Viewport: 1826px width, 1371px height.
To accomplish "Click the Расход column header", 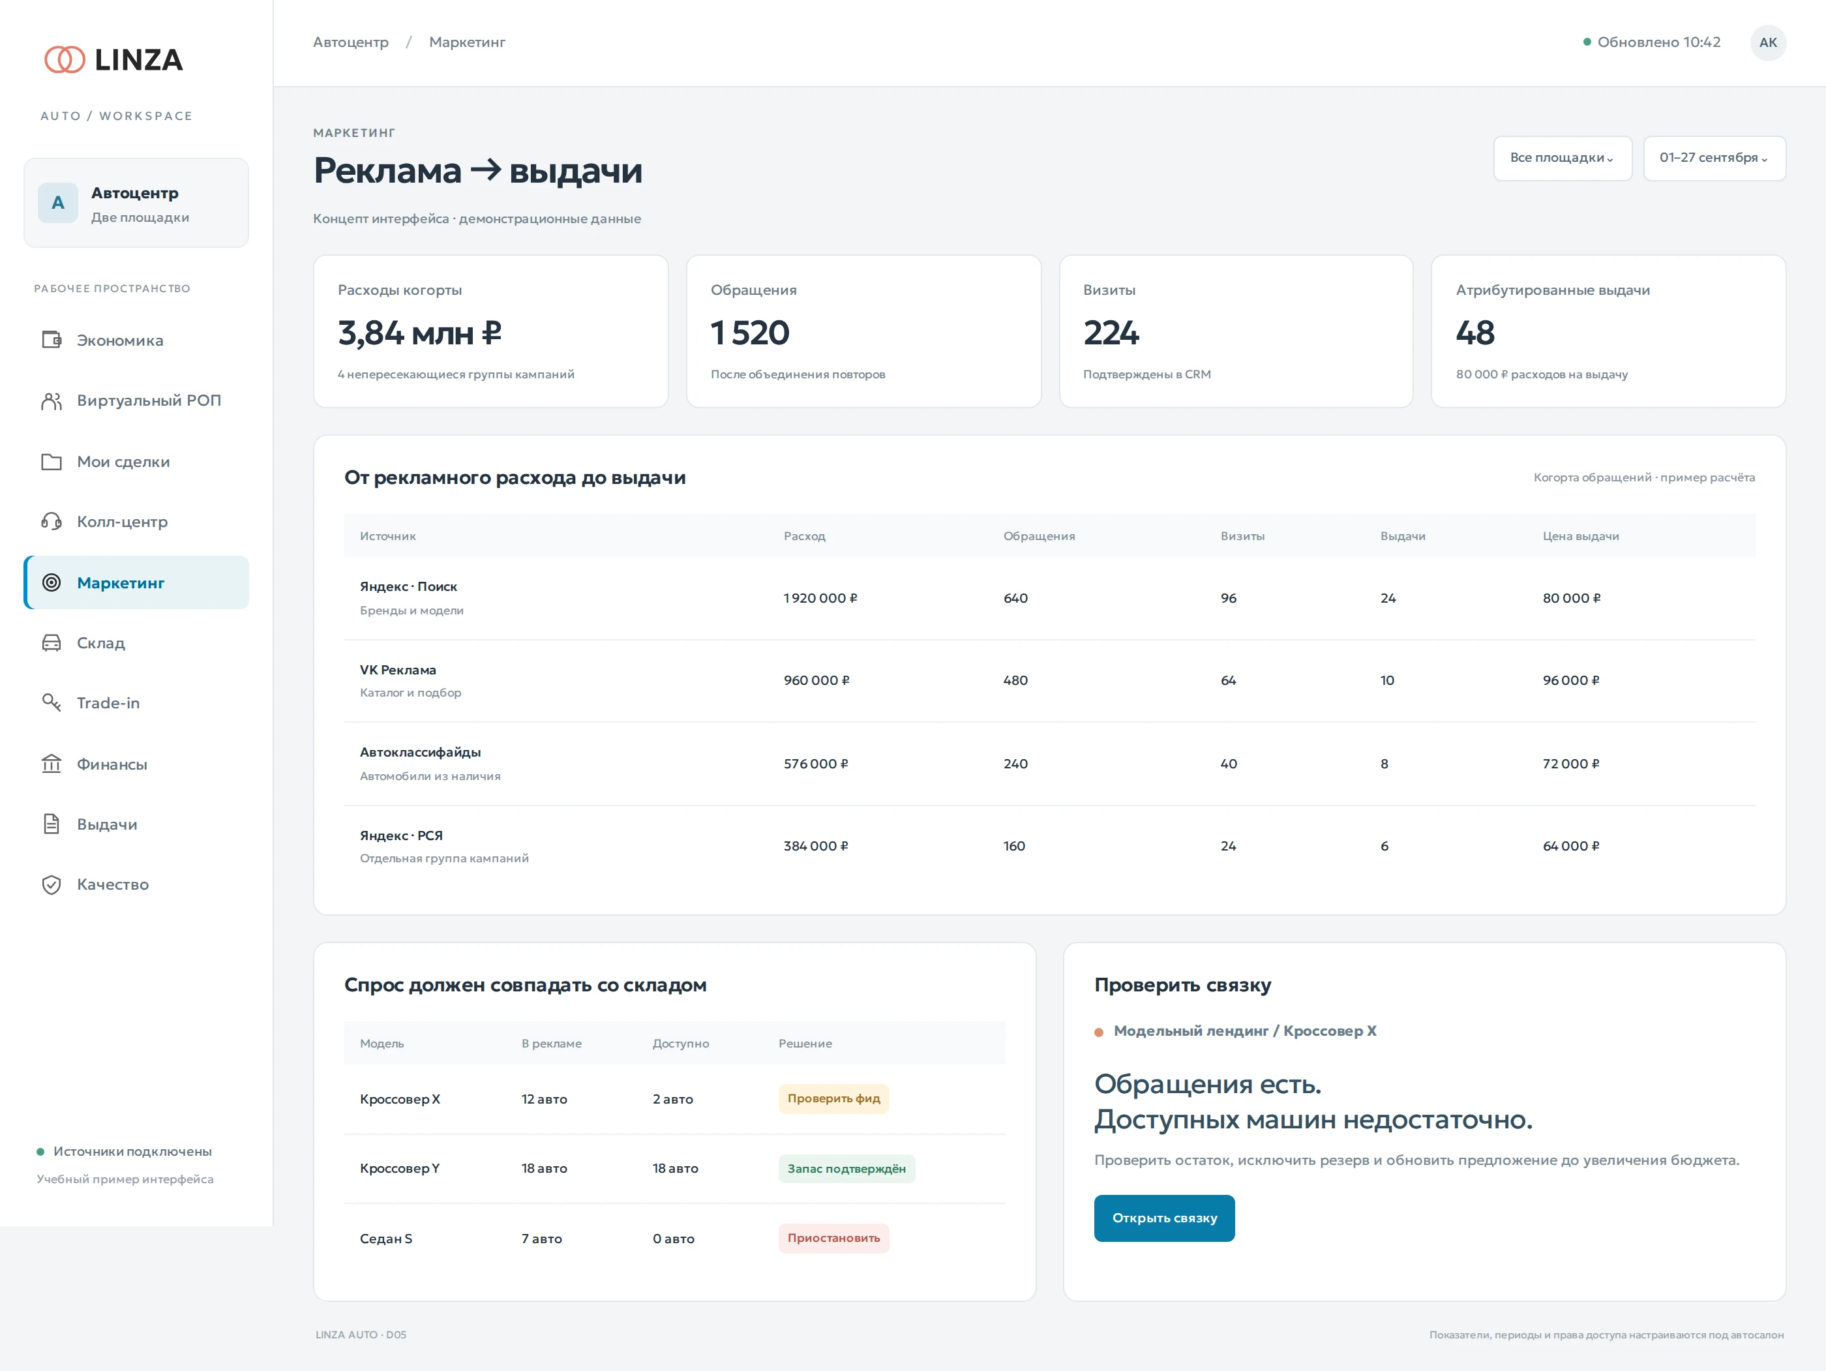I will click(x=804, y=537).
